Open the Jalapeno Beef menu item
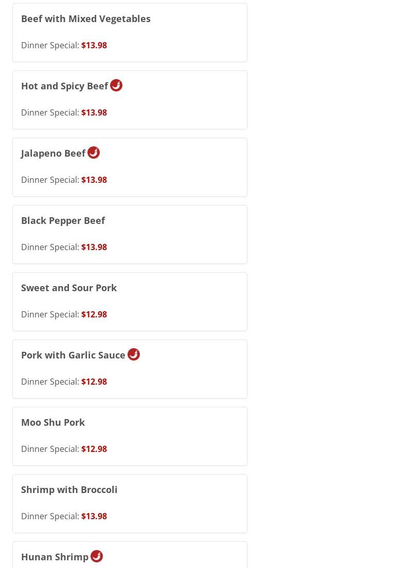The height and width of the screenshot is (568, 396). (53, 153)
